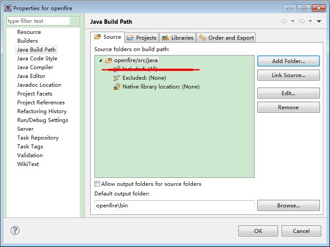Screen dimensions: 330x247
Task: Click the Default output folder text field
Action: [174, 205]
